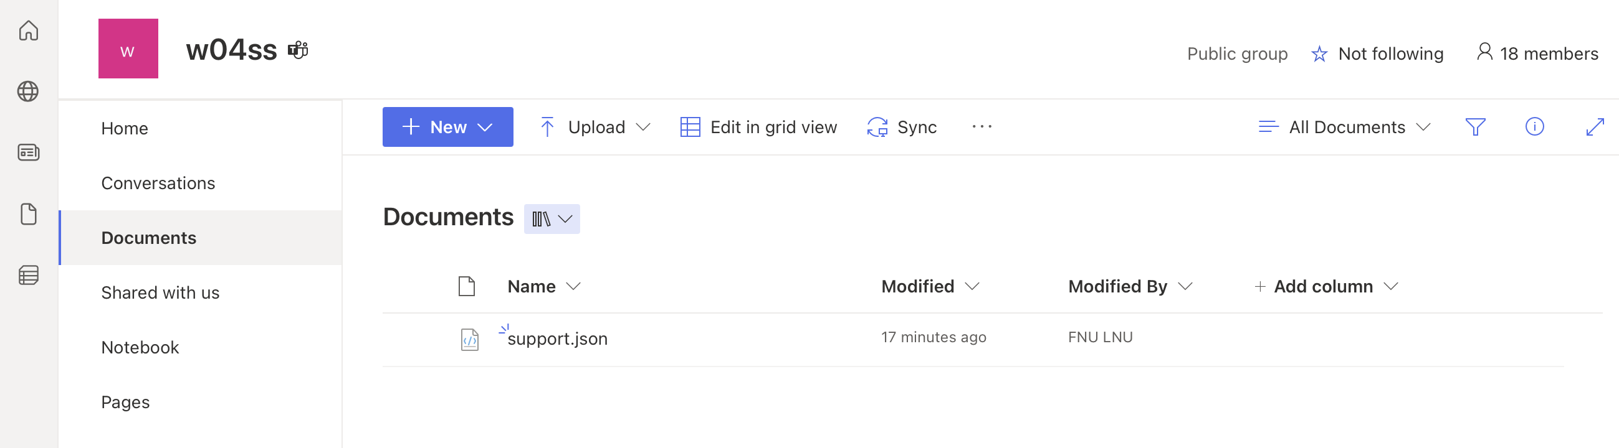The height and width of the screenshot is (448, 1619).
Task: Open the filter pane icon
Action: [x=1476, y=127]
